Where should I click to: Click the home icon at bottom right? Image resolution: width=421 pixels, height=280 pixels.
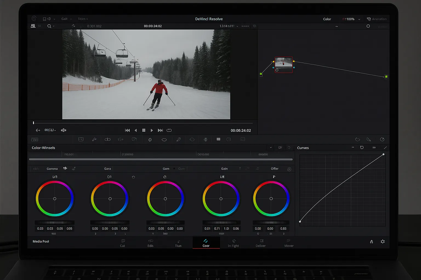pyautogui.click(x=372, y=242)
